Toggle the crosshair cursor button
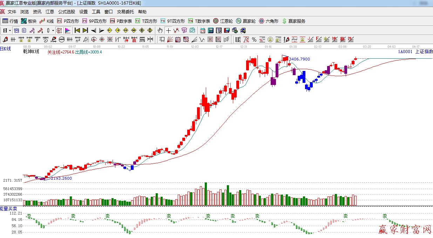This screenshot has height=238, width=433. [168, 30]
